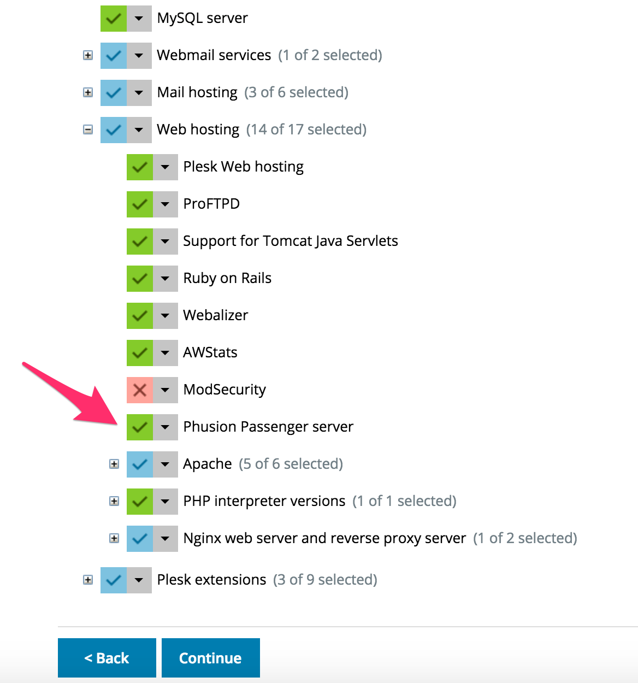638x683 pixels.
Task: Toggle the Apache component selection
Action: point(139,464)
